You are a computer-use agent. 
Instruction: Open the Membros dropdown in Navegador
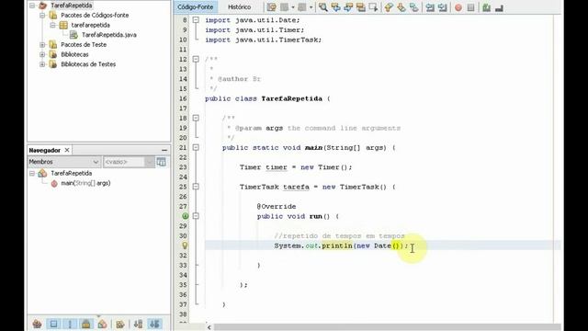[x=63, y=162]
